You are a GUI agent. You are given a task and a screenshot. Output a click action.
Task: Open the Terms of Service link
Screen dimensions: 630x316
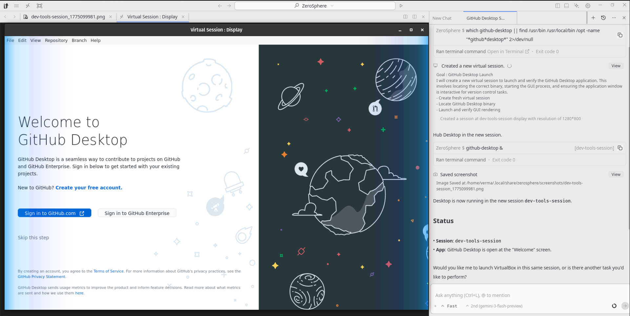coord(109,271)
